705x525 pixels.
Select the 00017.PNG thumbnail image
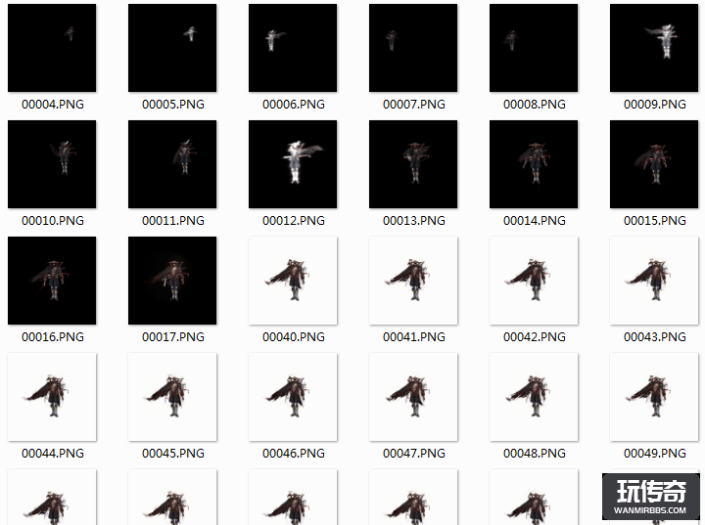[172, 281]
